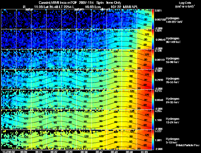Click the 00:56 time axis label
This screenshot has width=201, height=153.
click(x=129, y=152)
